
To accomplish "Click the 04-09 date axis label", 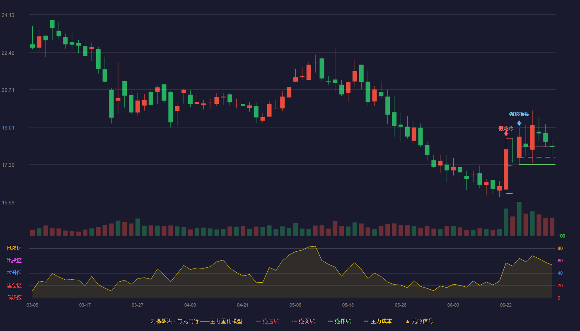I will tap(190, 305).
